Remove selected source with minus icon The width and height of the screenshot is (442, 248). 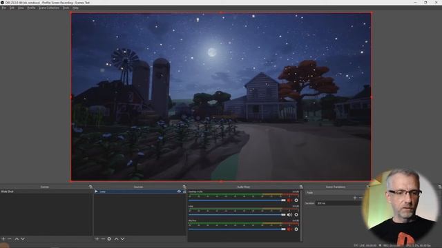(x=103, y=239)
